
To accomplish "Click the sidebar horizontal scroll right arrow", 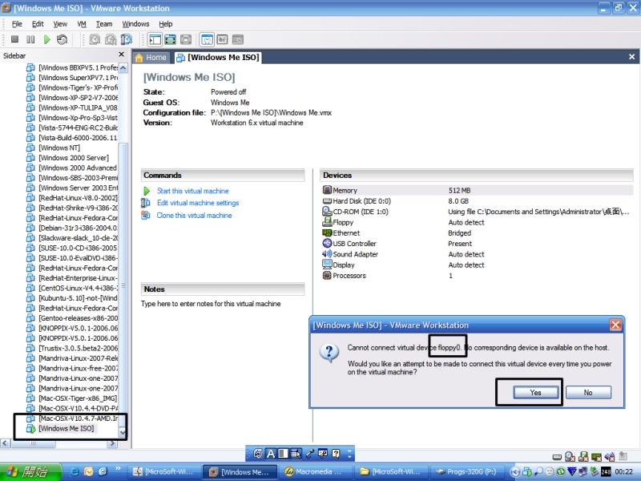I will [112, 443].
